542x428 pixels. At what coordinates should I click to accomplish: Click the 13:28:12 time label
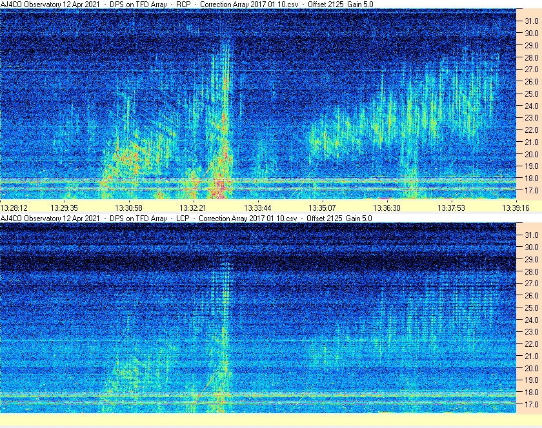click(14, 208)
